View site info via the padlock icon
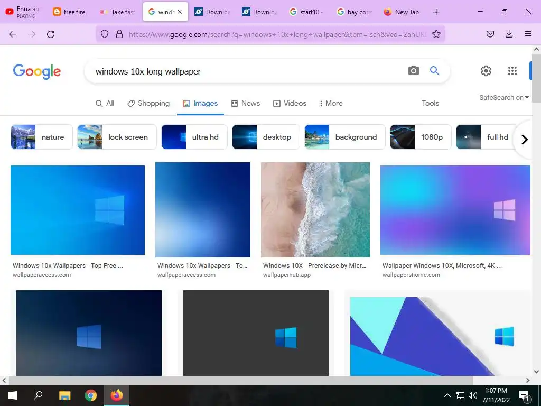This screenshot has width=541, height=406. coord(119,34)
